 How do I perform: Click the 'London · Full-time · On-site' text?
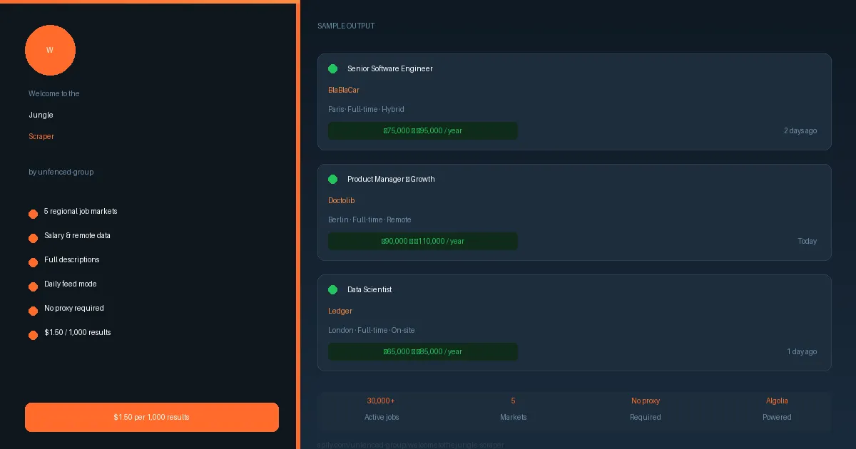(x=372, y=330)
